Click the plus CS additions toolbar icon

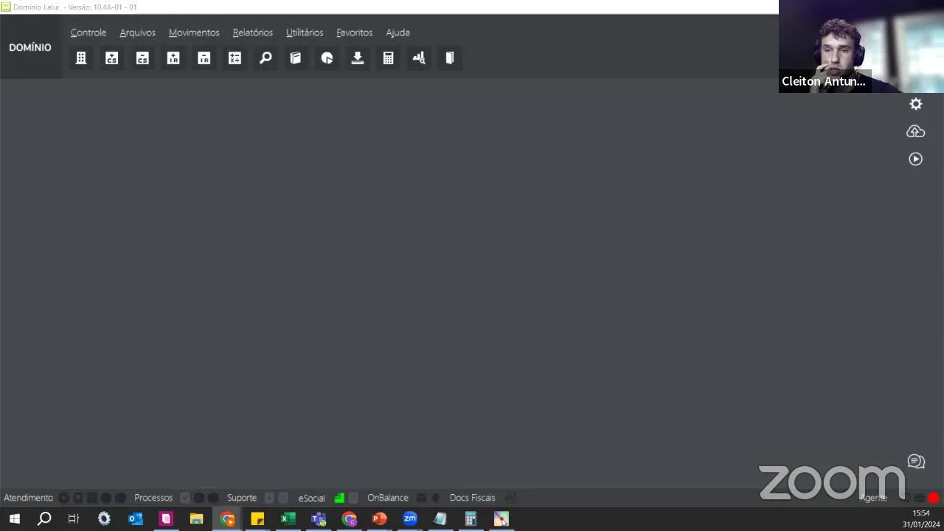(111, 58)
